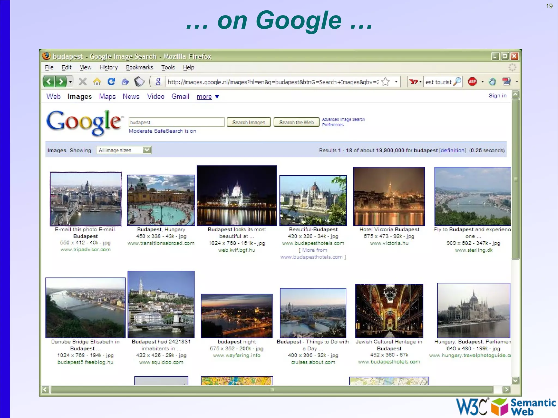558x418 pixels.
Task: Open the night Parliament thumbnail from web.kvif.bgf.hu
Action: point(237,196)
